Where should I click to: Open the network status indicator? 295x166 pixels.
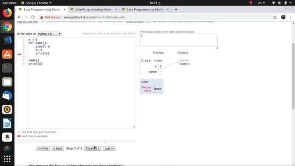pyautogui.click(x=273, y=3)
